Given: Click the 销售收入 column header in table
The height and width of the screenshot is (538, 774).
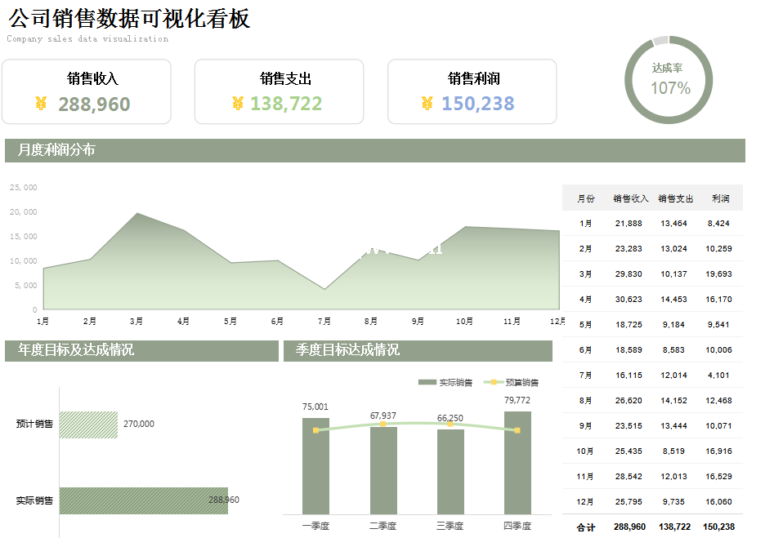Looking at the screenshot, I should click(x=630, y=198).
